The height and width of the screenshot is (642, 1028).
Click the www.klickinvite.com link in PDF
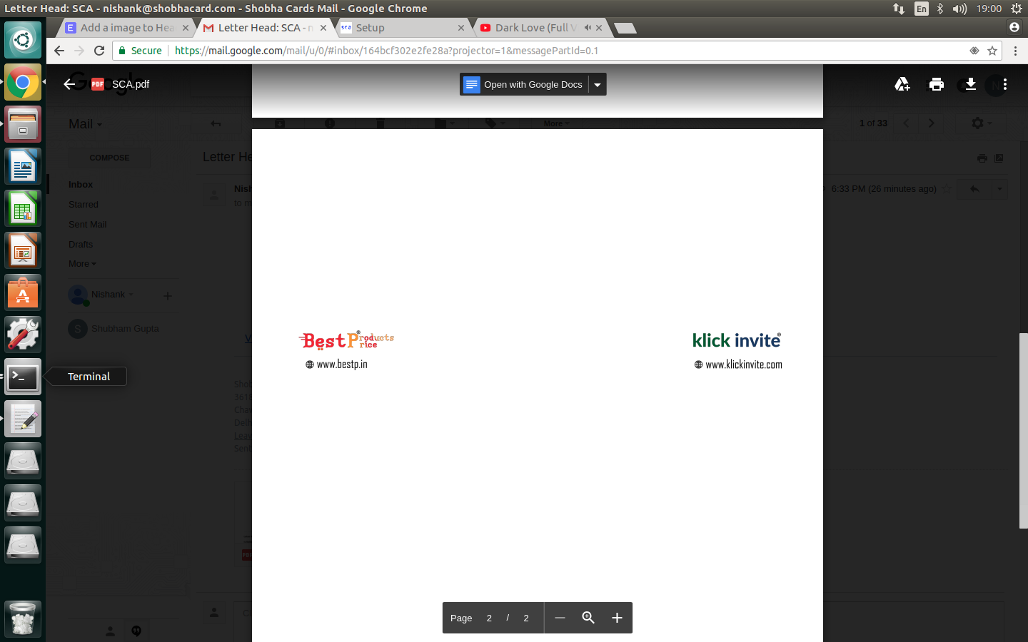744,365
